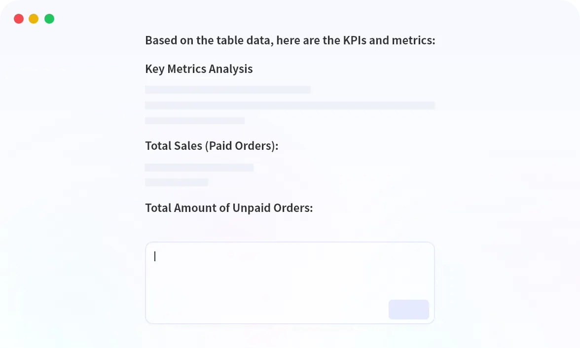Click the word "metrics:" ending the intro sentence

(x=413, y=40)
